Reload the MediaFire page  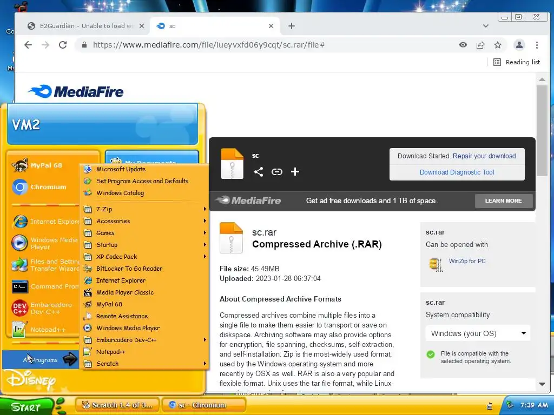(63, 45)
